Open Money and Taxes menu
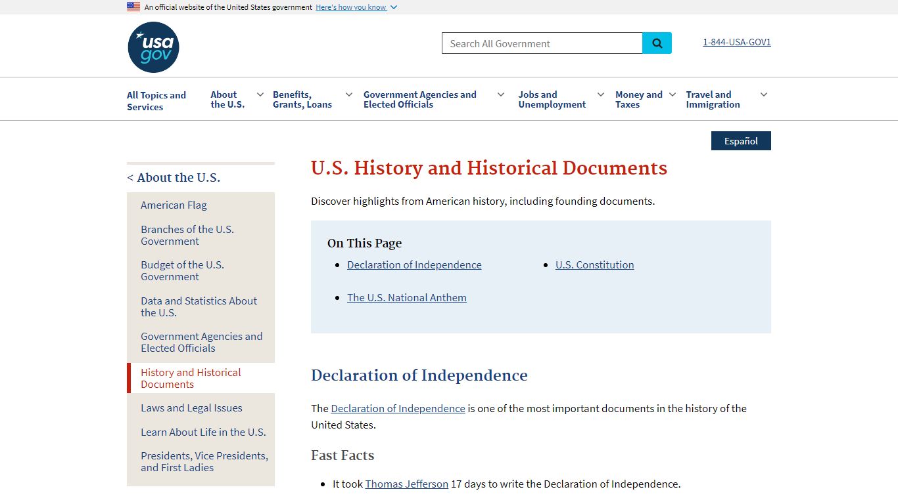898x504 pixels. coord(639,99)
